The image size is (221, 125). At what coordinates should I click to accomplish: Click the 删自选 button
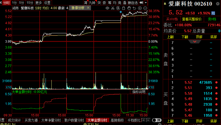click(133, 2)
